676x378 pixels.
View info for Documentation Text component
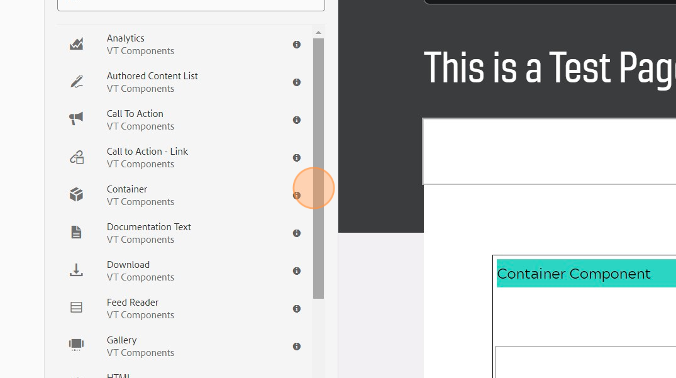(x=297, y=233)
